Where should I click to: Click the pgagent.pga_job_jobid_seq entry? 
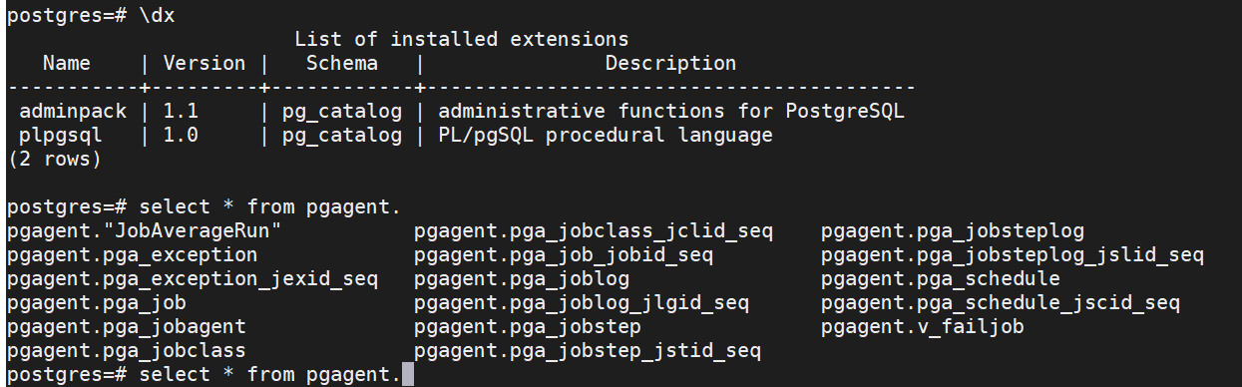564,255
